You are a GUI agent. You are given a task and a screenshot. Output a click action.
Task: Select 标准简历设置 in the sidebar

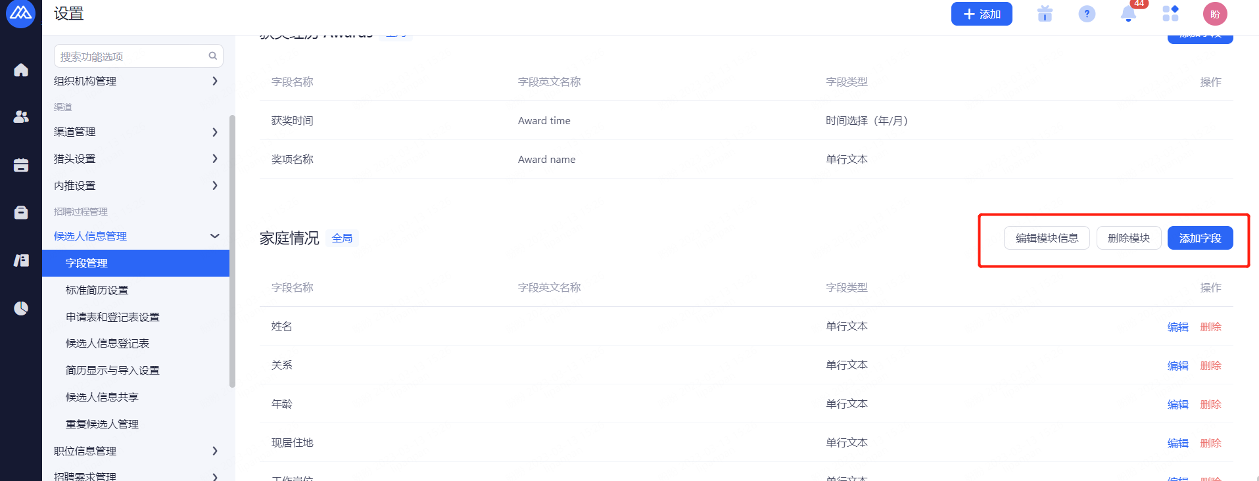tap(97, 290)
